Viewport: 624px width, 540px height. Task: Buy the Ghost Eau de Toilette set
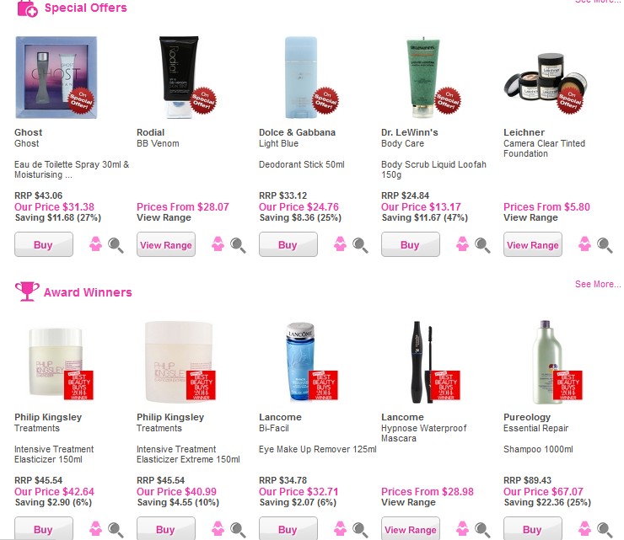coord(44,244)
